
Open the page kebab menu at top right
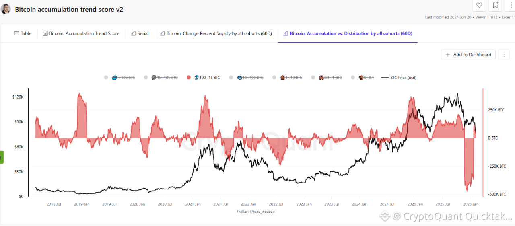tap(511, 5)
